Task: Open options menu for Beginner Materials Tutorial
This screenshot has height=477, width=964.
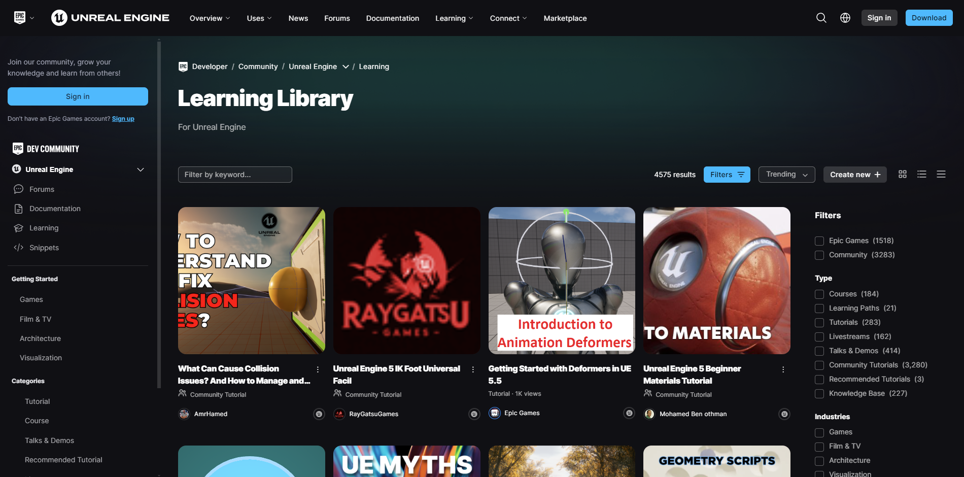Action: [783, 369]
